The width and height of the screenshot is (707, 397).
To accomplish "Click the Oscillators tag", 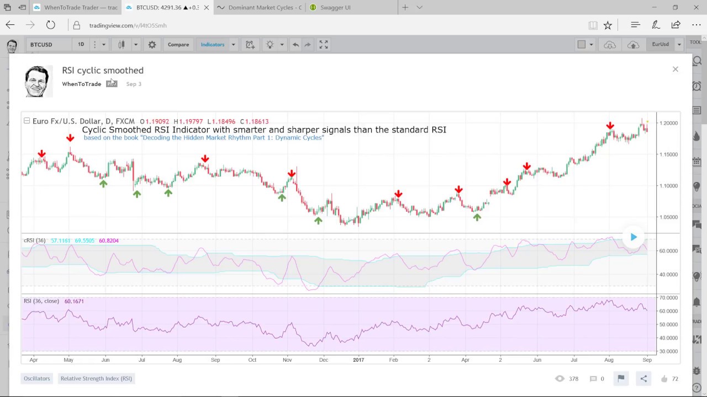I will [x=36, y=378].
